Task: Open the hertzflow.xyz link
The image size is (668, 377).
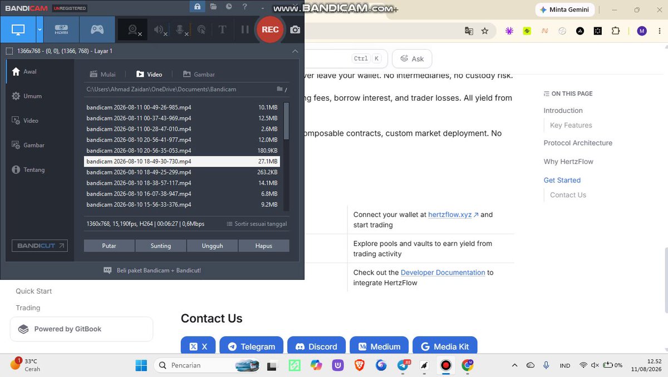Action: tap(453, 215)
